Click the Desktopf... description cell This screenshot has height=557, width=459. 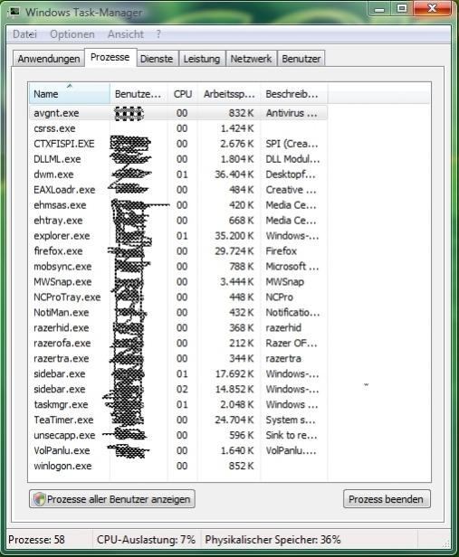[x=291, y=175]
